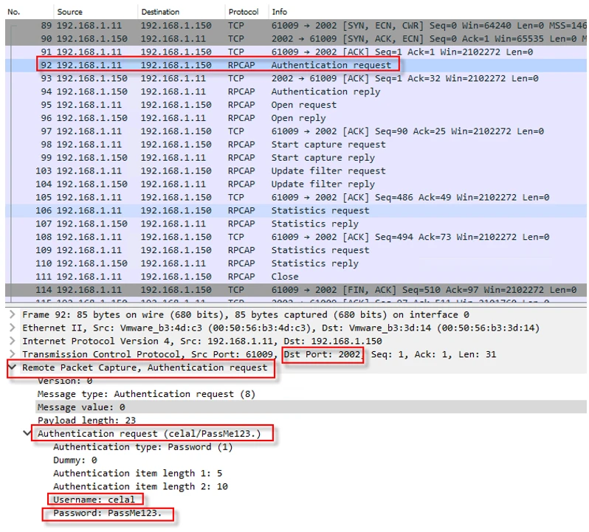This screenshot has width=589, height=532.
Task: Expand the Frame 92 details row
Action: [11, 314]
